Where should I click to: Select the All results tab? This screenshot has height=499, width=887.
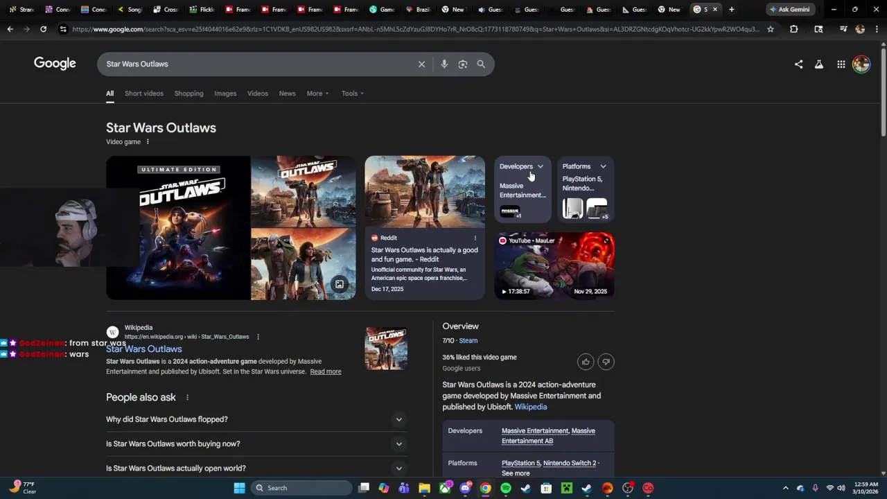[x=109, y=94]
